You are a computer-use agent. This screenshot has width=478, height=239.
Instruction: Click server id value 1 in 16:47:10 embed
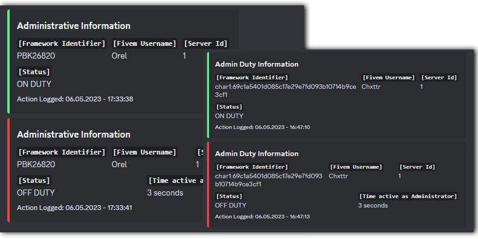pyautogui.click(x=421, y=87)
